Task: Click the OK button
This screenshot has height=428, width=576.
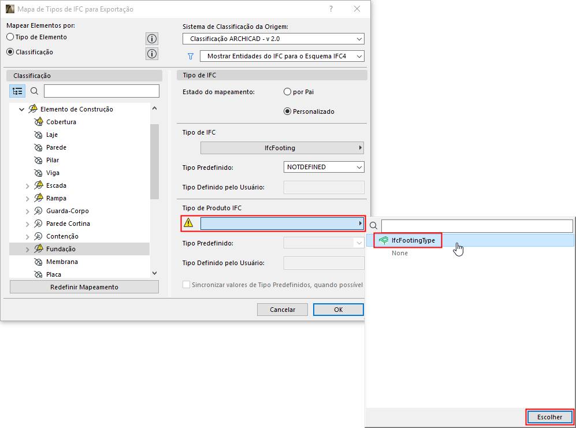Action: coord(339,310)
